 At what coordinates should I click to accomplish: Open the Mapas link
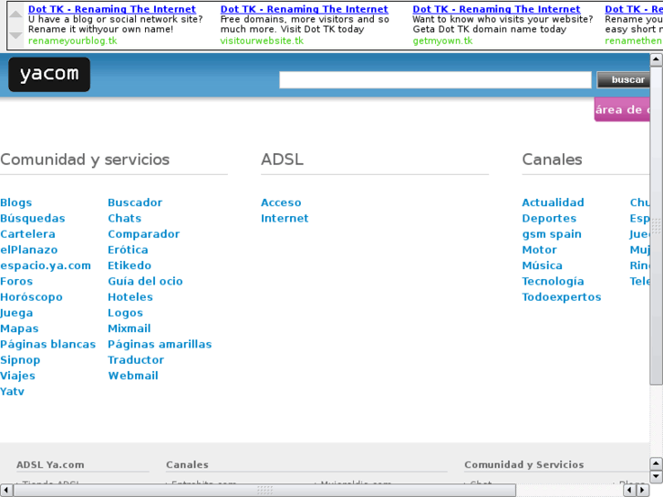pyautogui.click(x=19, y=328)
